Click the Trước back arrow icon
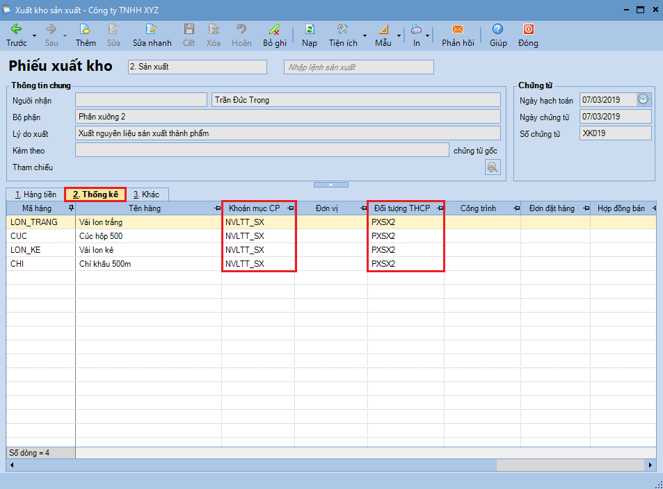This screenshot has height=489, width=663. click(15, 30)
